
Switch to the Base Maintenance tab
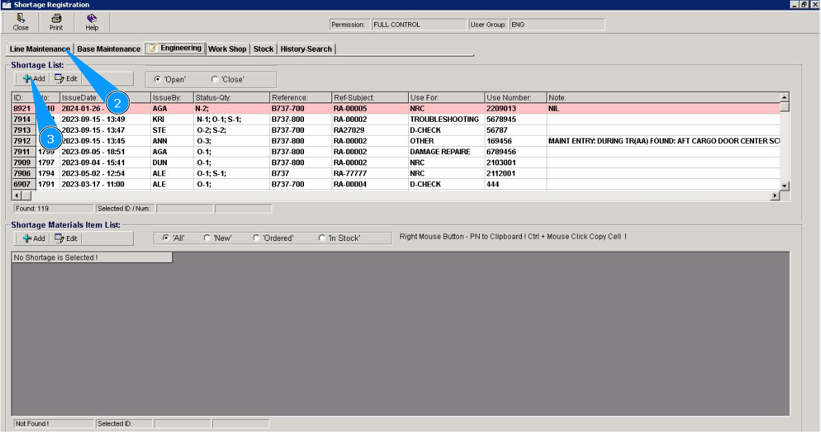point(109,49)
